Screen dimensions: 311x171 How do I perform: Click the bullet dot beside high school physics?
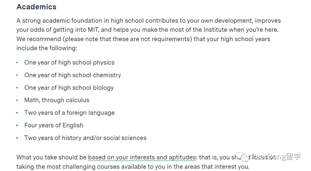pyautogui.click(x=17, y=63)
